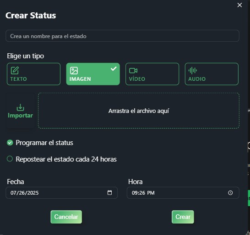Click the Cancelar button
The width and height of the screenshot is (250, 235).
66,217
